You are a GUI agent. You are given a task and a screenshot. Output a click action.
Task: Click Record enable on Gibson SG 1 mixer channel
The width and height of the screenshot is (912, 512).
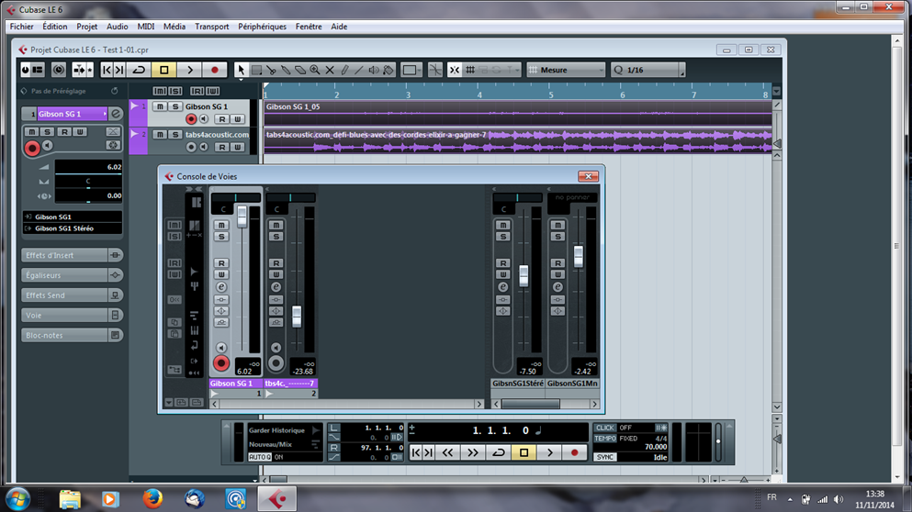coord(221,363)
